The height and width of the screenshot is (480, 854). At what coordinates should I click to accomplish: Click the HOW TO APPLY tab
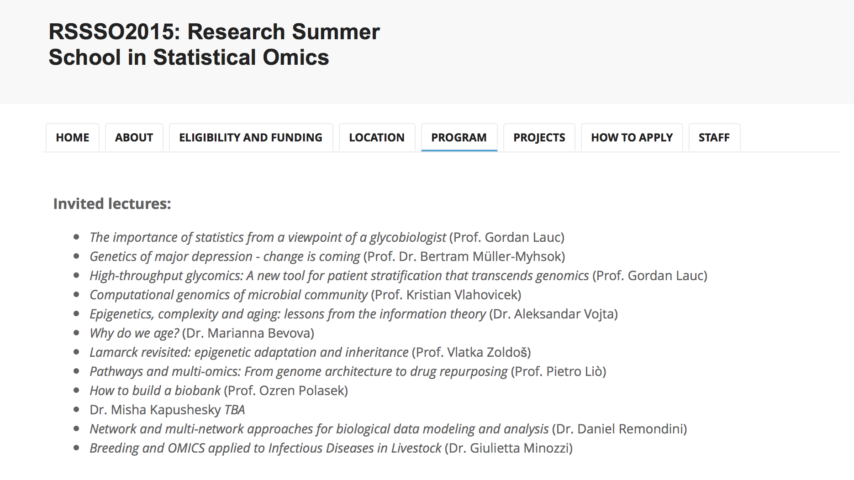click(x=632, y=137)
